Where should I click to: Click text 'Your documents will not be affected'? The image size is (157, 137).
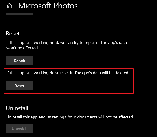[x=101, y=117]
